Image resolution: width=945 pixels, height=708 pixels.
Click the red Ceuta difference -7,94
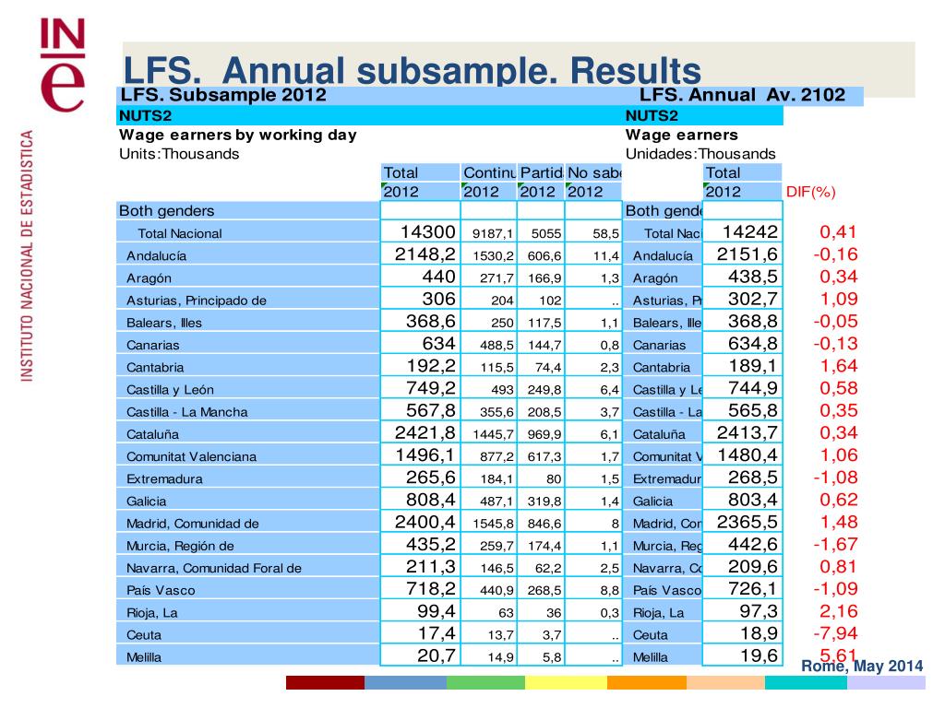tap(835, 632)
